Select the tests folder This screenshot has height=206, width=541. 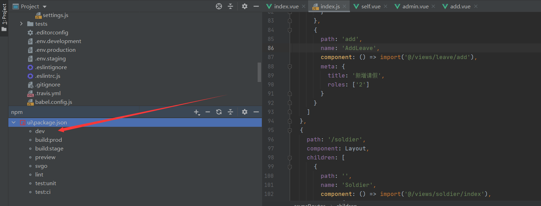tap(41, 24)
